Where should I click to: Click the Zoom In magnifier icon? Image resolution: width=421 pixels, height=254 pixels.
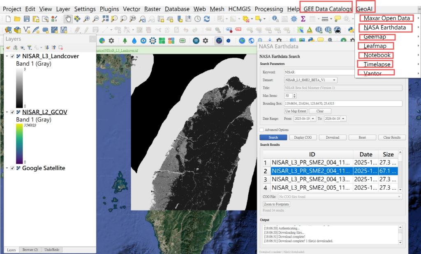click(86, 18)
